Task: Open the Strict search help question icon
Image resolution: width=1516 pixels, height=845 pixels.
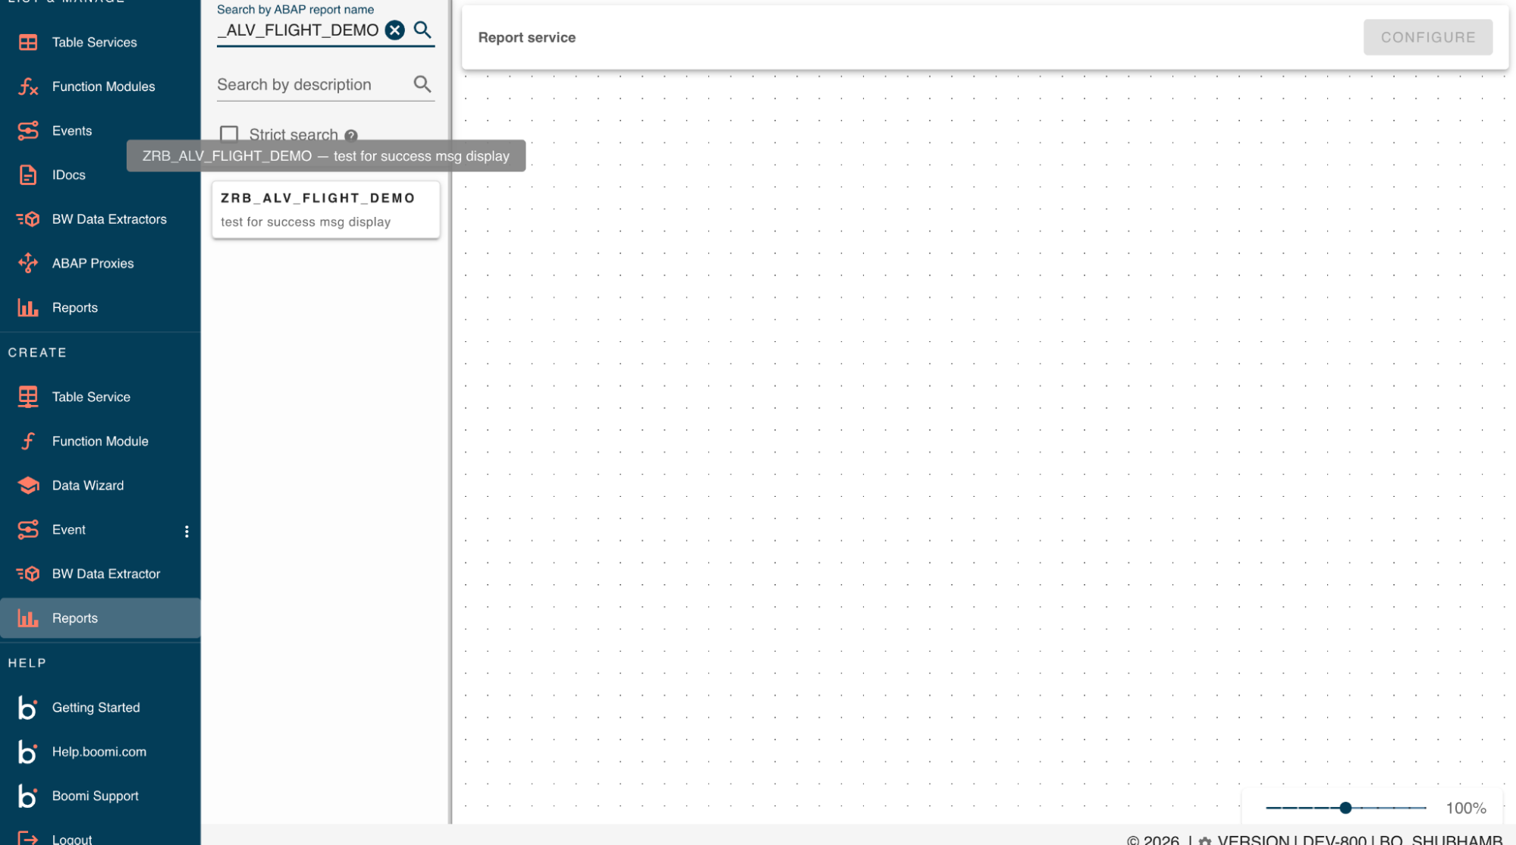Action: click(350, 136)
